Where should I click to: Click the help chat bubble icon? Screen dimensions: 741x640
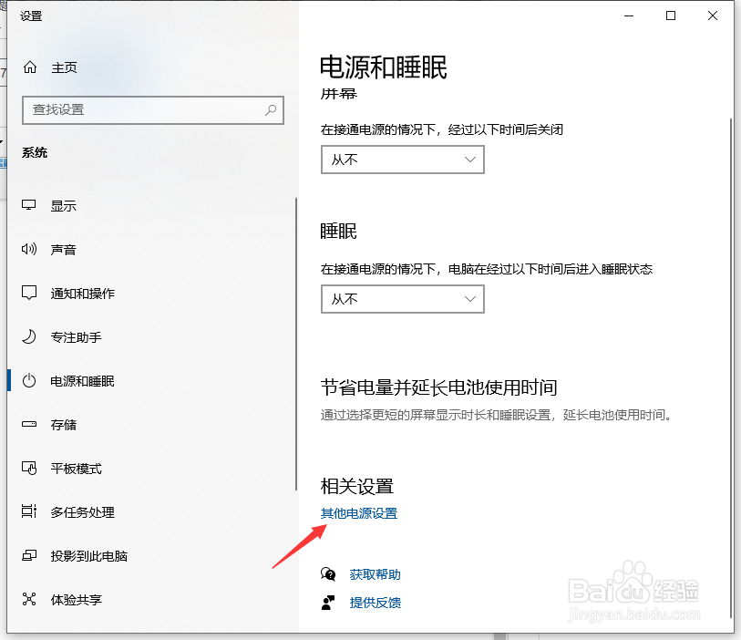tap(328, 574)
